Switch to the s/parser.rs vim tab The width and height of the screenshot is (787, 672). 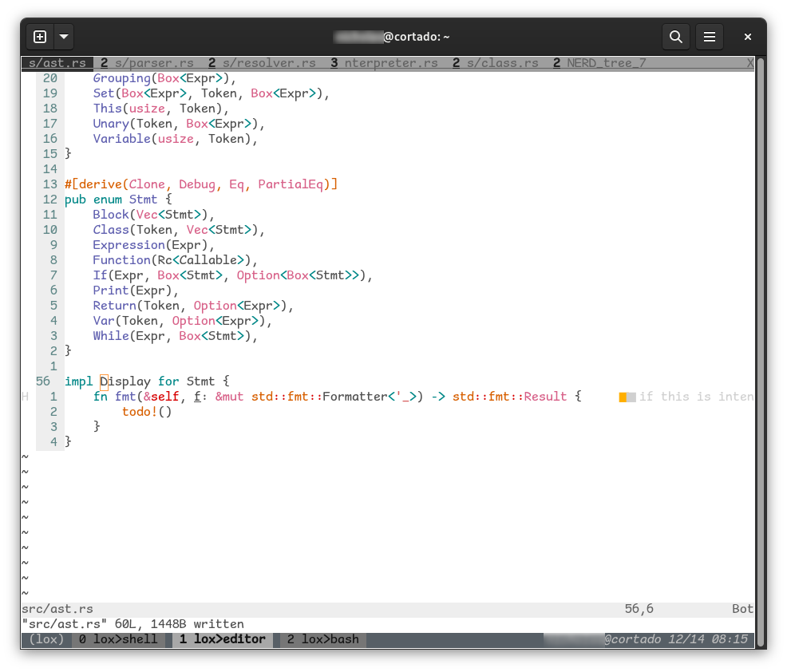[153, 63]
